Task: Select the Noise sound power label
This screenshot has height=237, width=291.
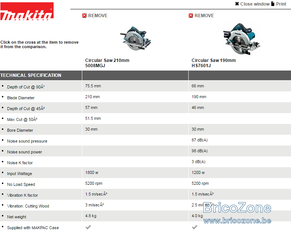Action: 25,152
